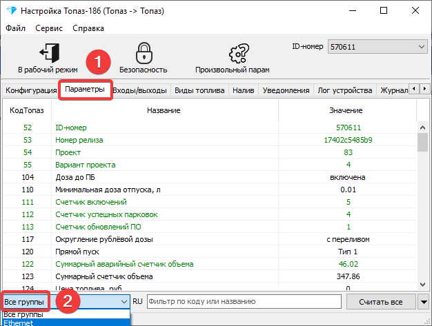Switch to the Виды топлива tab
The width and height of the screenshot is (432, 326).
tap(199, 90)
